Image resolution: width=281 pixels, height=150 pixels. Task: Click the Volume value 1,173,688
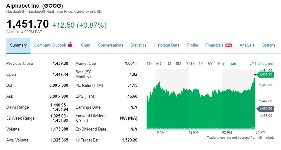[59, 129]
